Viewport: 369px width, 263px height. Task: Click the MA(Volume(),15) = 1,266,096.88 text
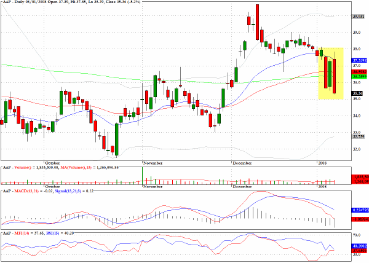[89, 168]
